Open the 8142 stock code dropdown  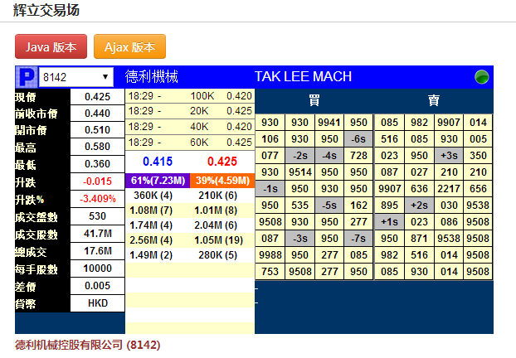[x=76, y=77]
